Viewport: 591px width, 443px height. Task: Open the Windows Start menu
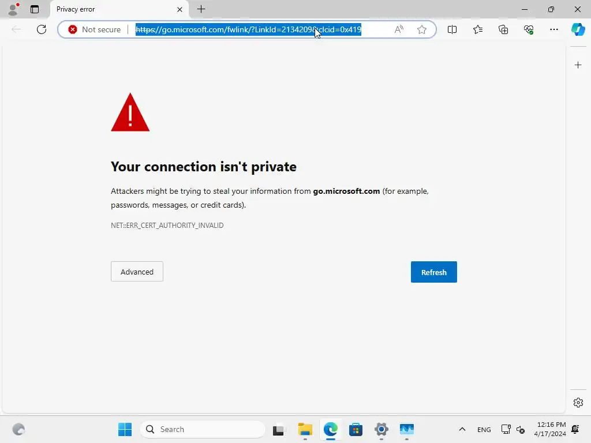coord(125,429)
